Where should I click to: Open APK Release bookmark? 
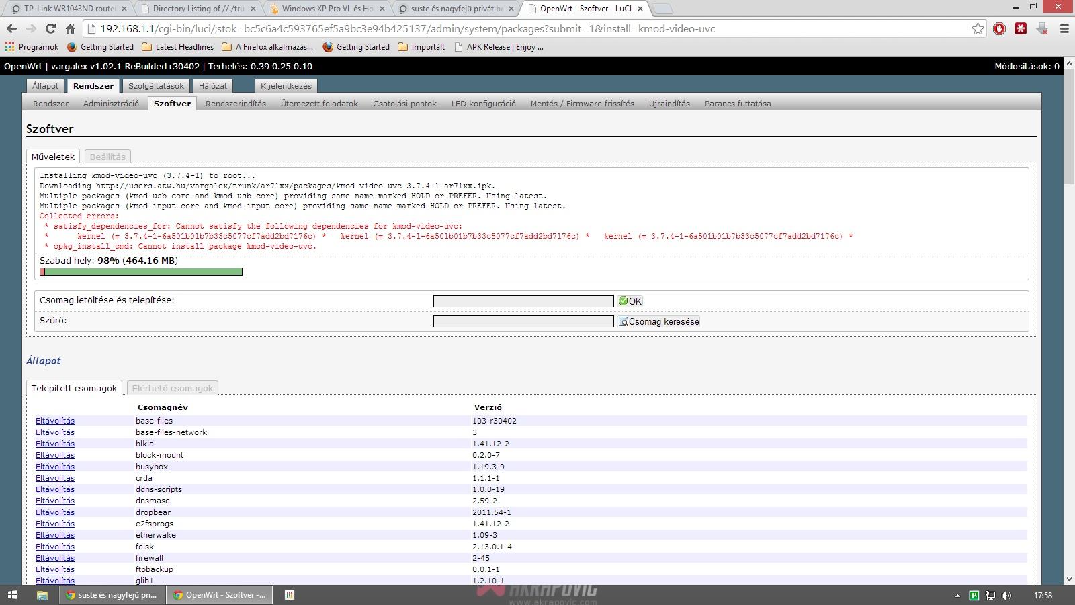click(499, 47)
